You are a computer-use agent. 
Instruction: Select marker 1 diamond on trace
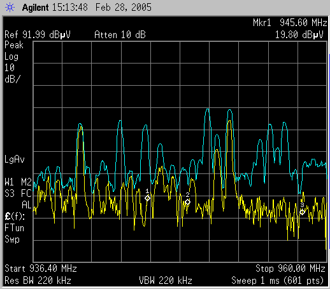[147, 198]
